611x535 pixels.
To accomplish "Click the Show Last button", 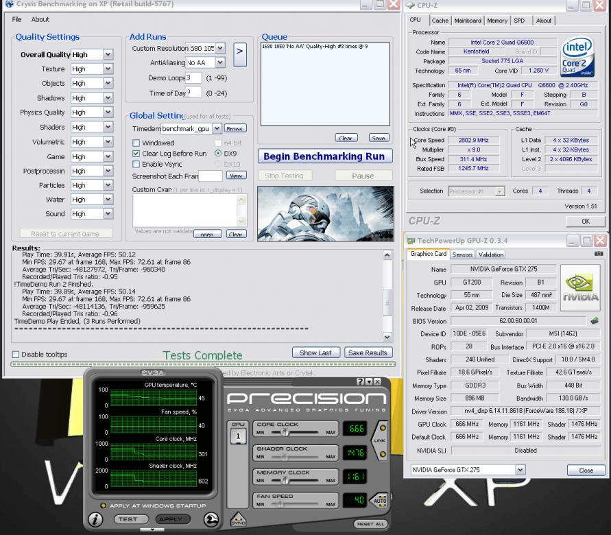I will point(316,353).
